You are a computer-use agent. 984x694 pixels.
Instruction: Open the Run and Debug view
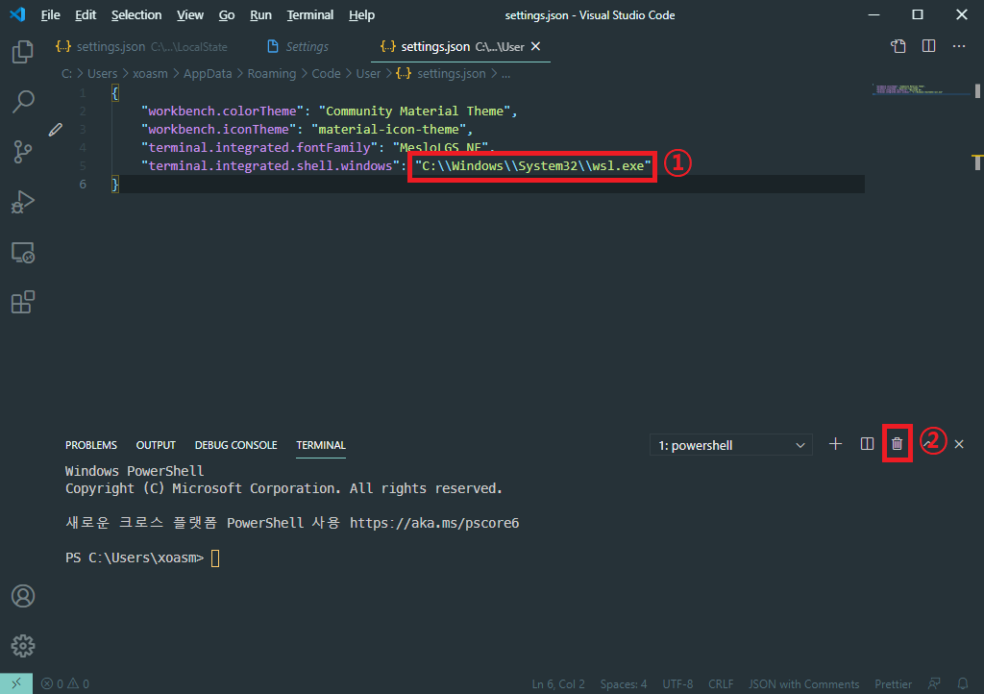(x=23, y=202)
